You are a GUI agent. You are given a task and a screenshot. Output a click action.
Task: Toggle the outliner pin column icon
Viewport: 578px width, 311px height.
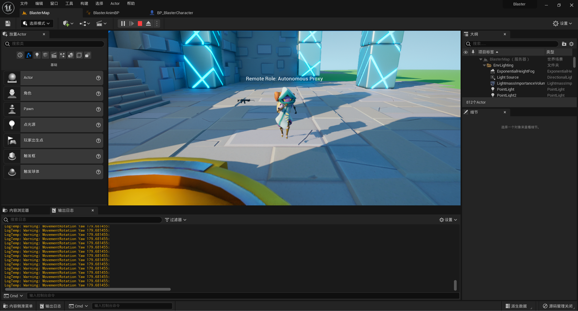point(473,52)
